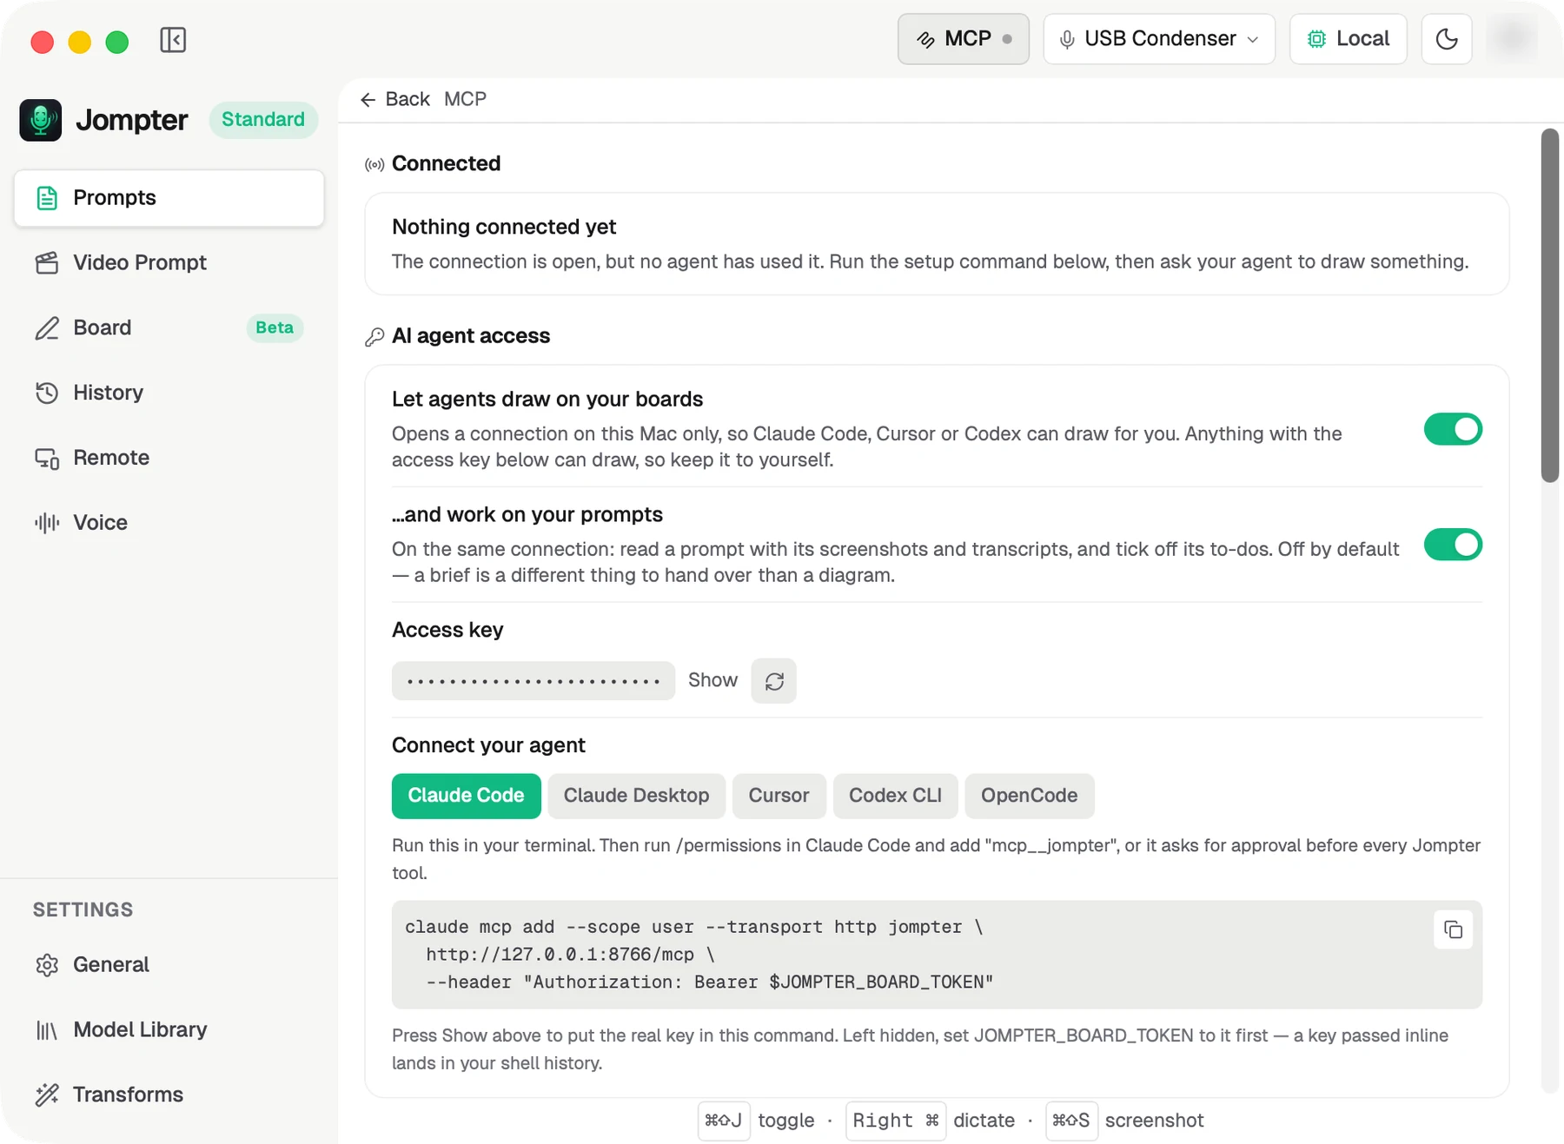Click the History clock icon
This screenshot has width=1564, height=1144.
point(47,393)
